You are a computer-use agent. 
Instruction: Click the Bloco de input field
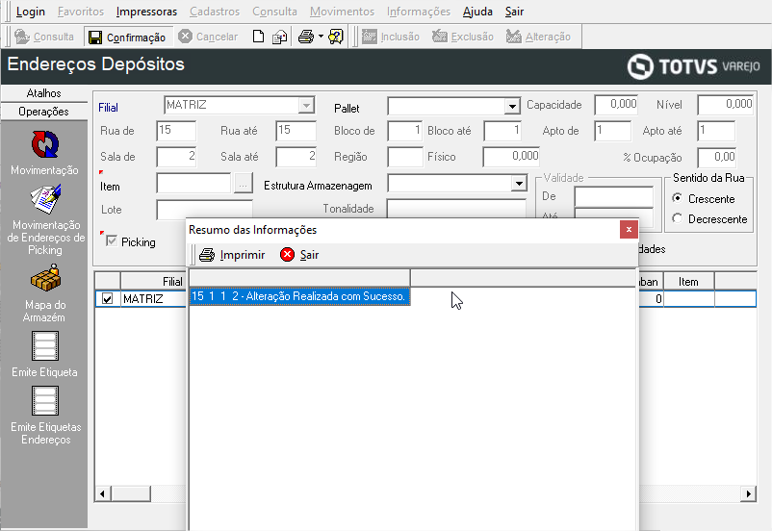[404, 131]
